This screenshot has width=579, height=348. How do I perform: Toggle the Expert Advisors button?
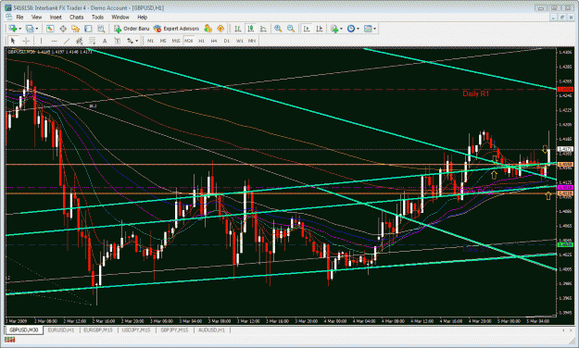click(176, 29)
